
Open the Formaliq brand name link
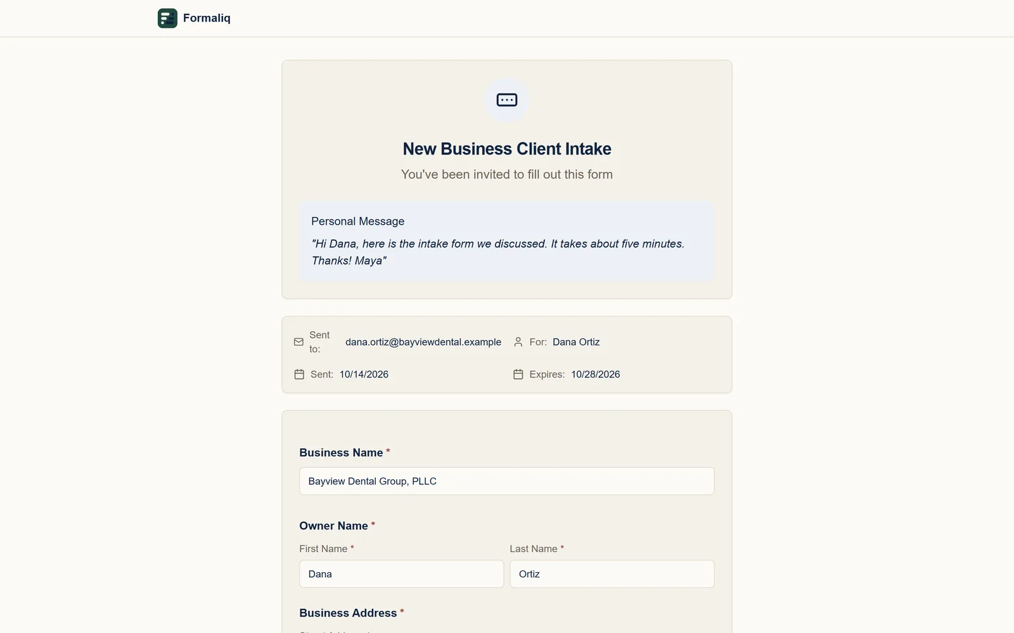tap(207, 18)
